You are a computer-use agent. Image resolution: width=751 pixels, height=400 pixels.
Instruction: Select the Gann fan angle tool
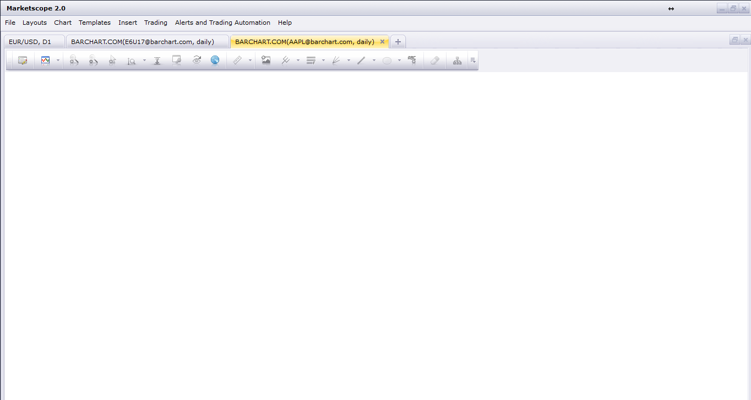click(336, 61)
